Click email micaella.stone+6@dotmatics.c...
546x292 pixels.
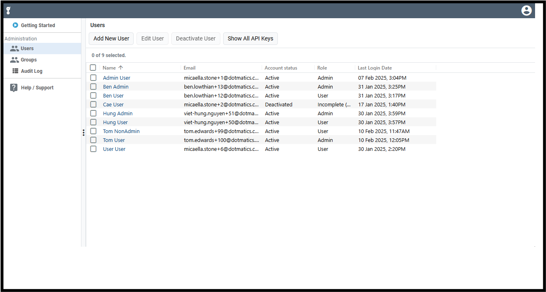click(221, 149)
